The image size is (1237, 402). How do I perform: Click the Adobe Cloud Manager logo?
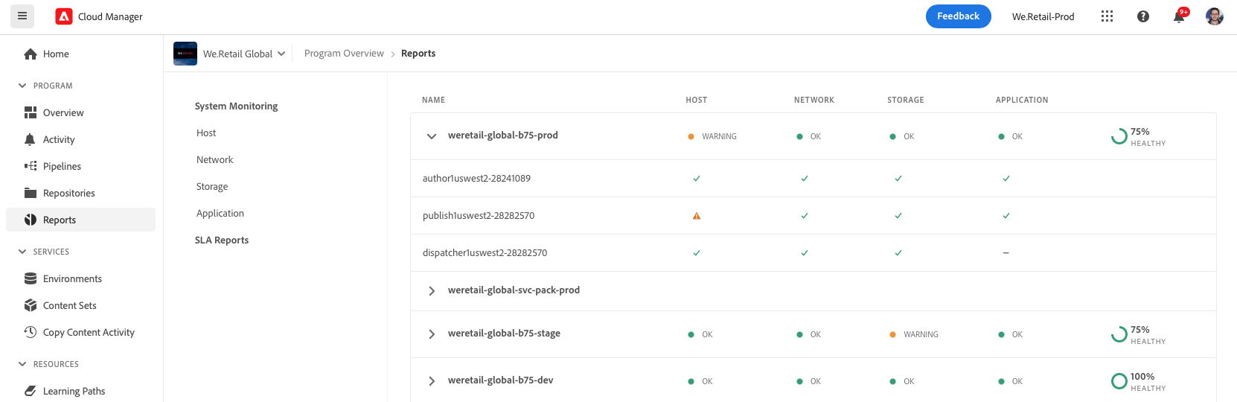point(64,16)
